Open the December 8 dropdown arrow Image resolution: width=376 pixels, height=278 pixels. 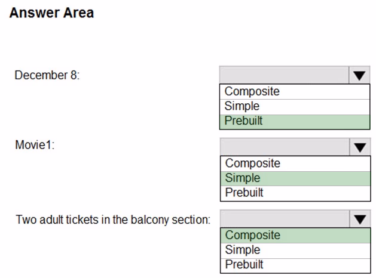359,75
